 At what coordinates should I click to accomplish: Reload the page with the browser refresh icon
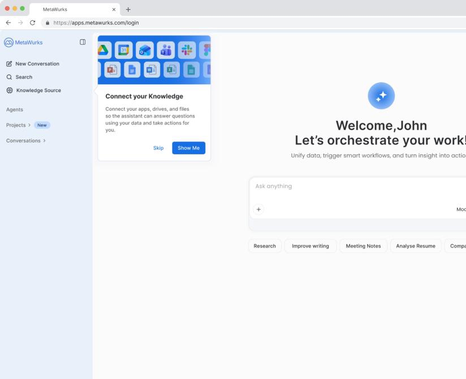click(x=32, y=23)
